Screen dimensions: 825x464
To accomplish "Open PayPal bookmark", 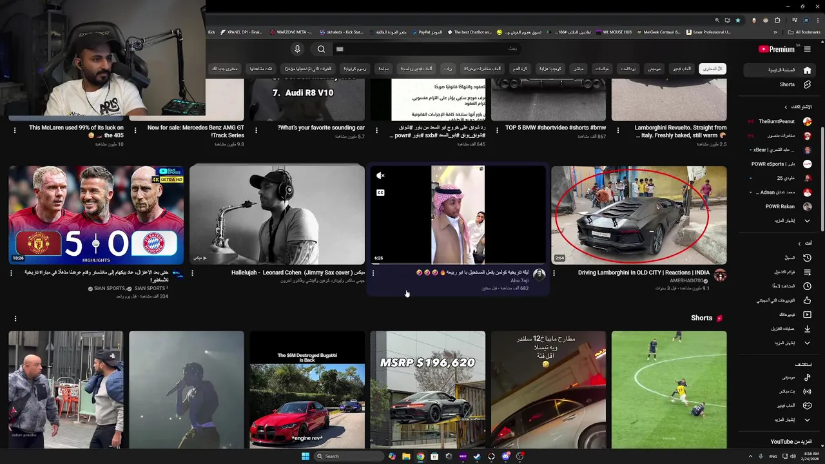I will click(x=427, y=32).
